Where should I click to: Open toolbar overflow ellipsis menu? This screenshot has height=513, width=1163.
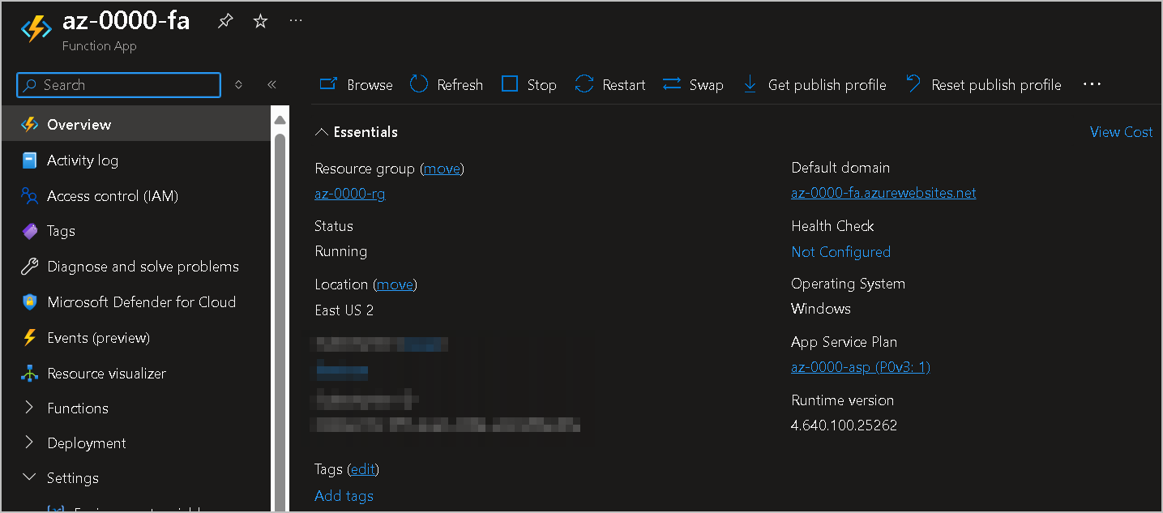tap(1092, 84)
